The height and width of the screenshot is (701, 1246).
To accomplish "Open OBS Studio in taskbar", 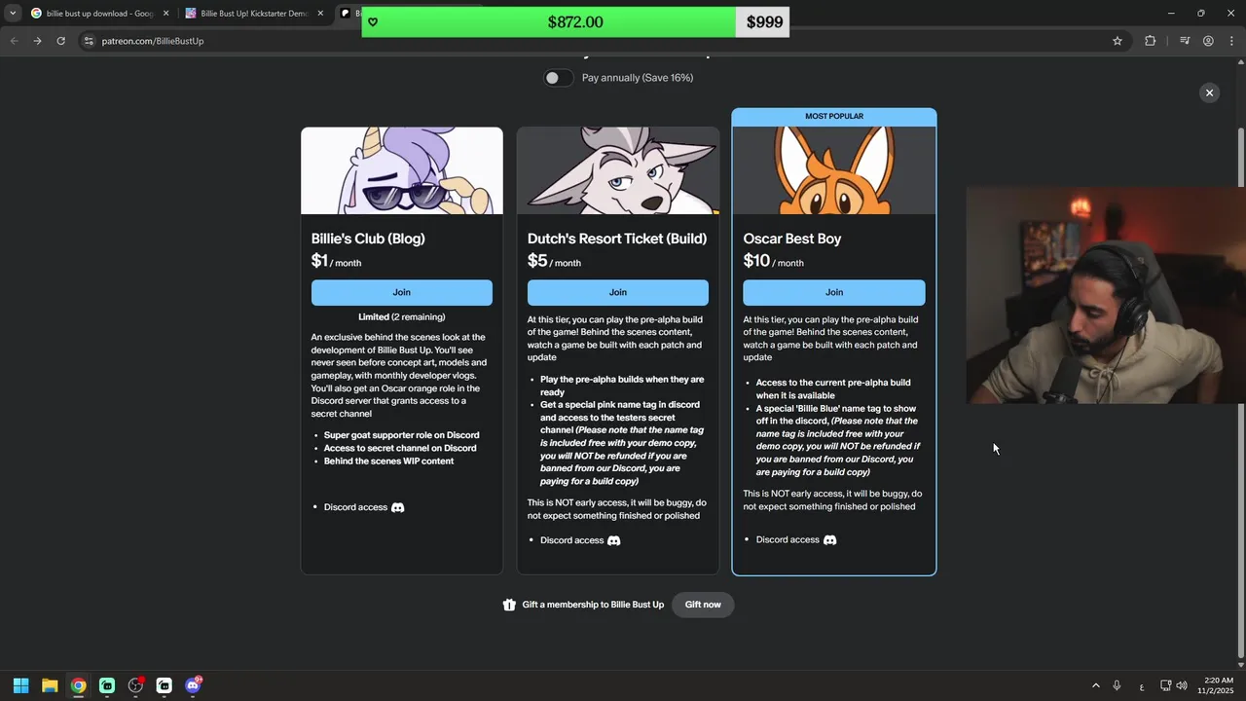I will [135, 685].
